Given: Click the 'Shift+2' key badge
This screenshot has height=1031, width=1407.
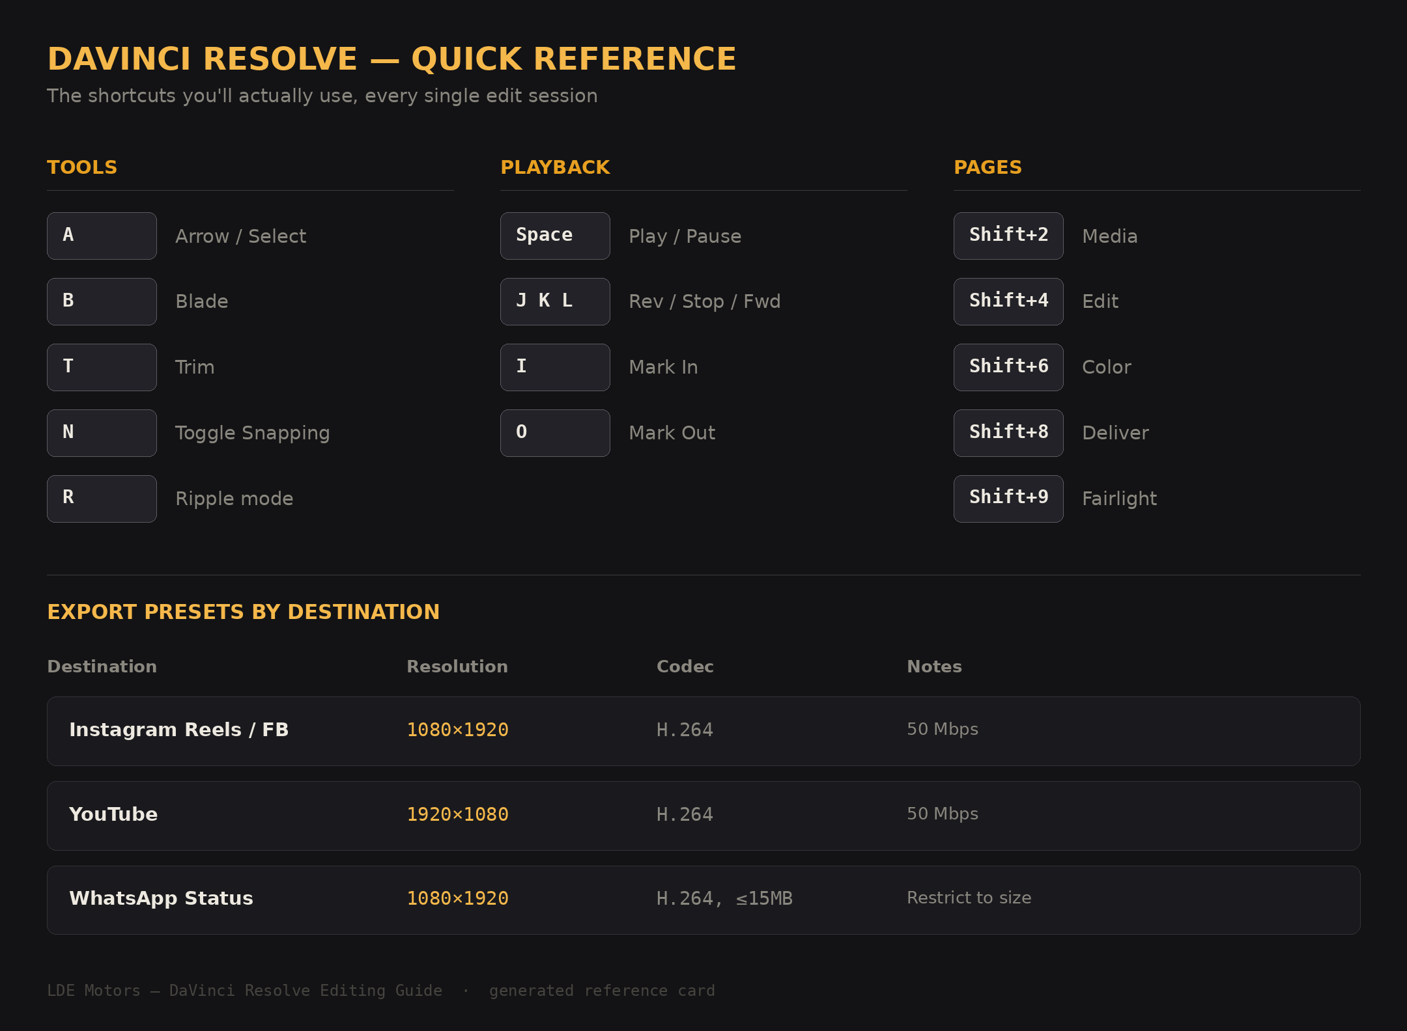Looking at the screenshot, I should pyautogui.click(x=1008, y=236).
